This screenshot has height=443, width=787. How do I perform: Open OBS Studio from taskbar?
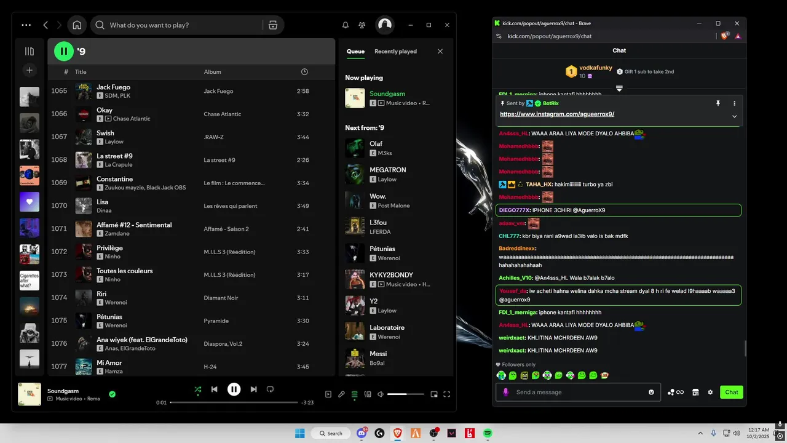pos(434,433)
